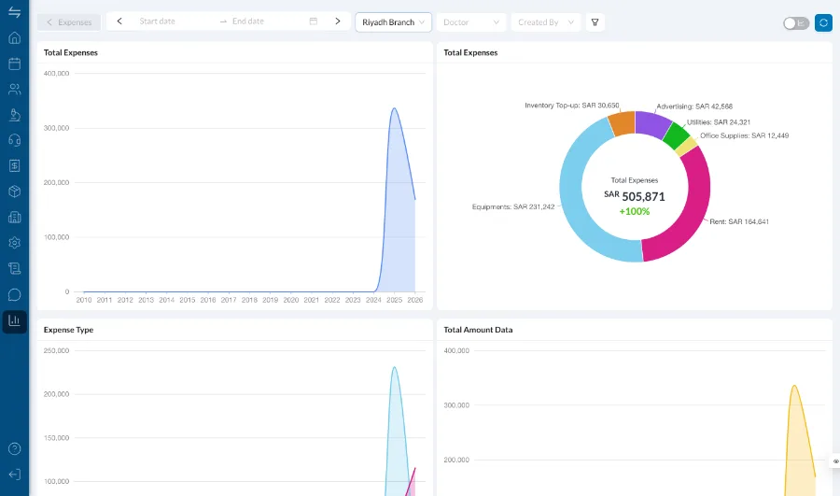Click the 'Equipments: SAR 231,242' label
Screen dimensions: 840x496
(513, 207)
